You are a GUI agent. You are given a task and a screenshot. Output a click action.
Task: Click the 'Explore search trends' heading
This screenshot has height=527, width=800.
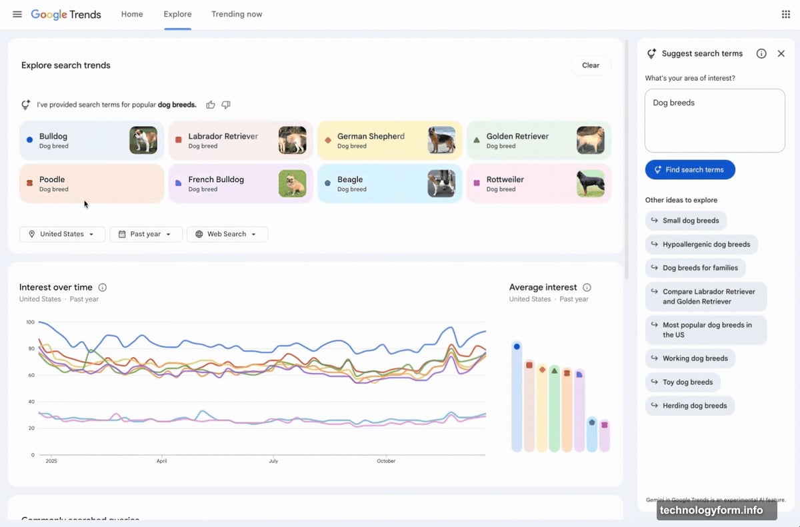[x=66, y=65]
